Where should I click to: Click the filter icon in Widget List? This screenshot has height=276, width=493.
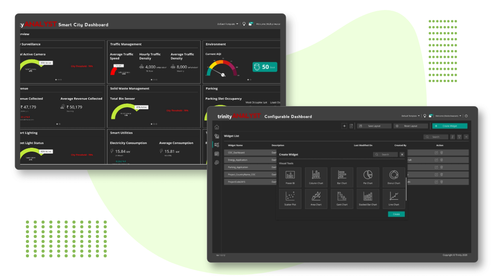(x=459, y=137)
